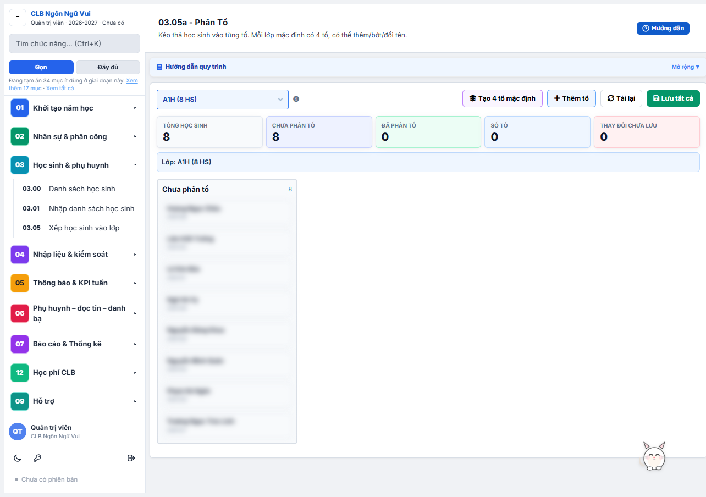This screenshot has height=497, width=706.
Task: Click the cat mascot assistant icon
Action: click(654, 456)
